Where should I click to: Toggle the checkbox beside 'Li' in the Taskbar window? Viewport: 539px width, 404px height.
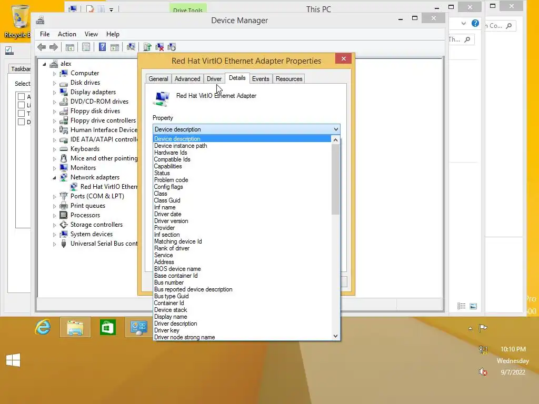click(21, 105)
